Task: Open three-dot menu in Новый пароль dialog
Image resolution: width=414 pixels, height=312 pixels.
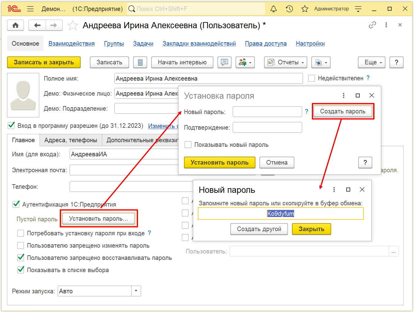Action: pyautogui.click(x=334, y=189)
